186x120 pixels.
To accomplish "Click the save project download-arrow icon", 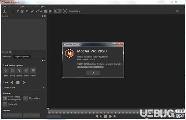I will [x=5, y=11].
